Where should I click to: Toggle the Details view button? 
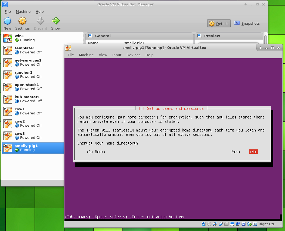(x=219, y=23)
